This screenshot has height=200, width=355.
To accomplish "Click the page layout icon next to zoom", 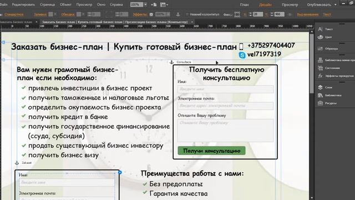I will click(154, 4).
